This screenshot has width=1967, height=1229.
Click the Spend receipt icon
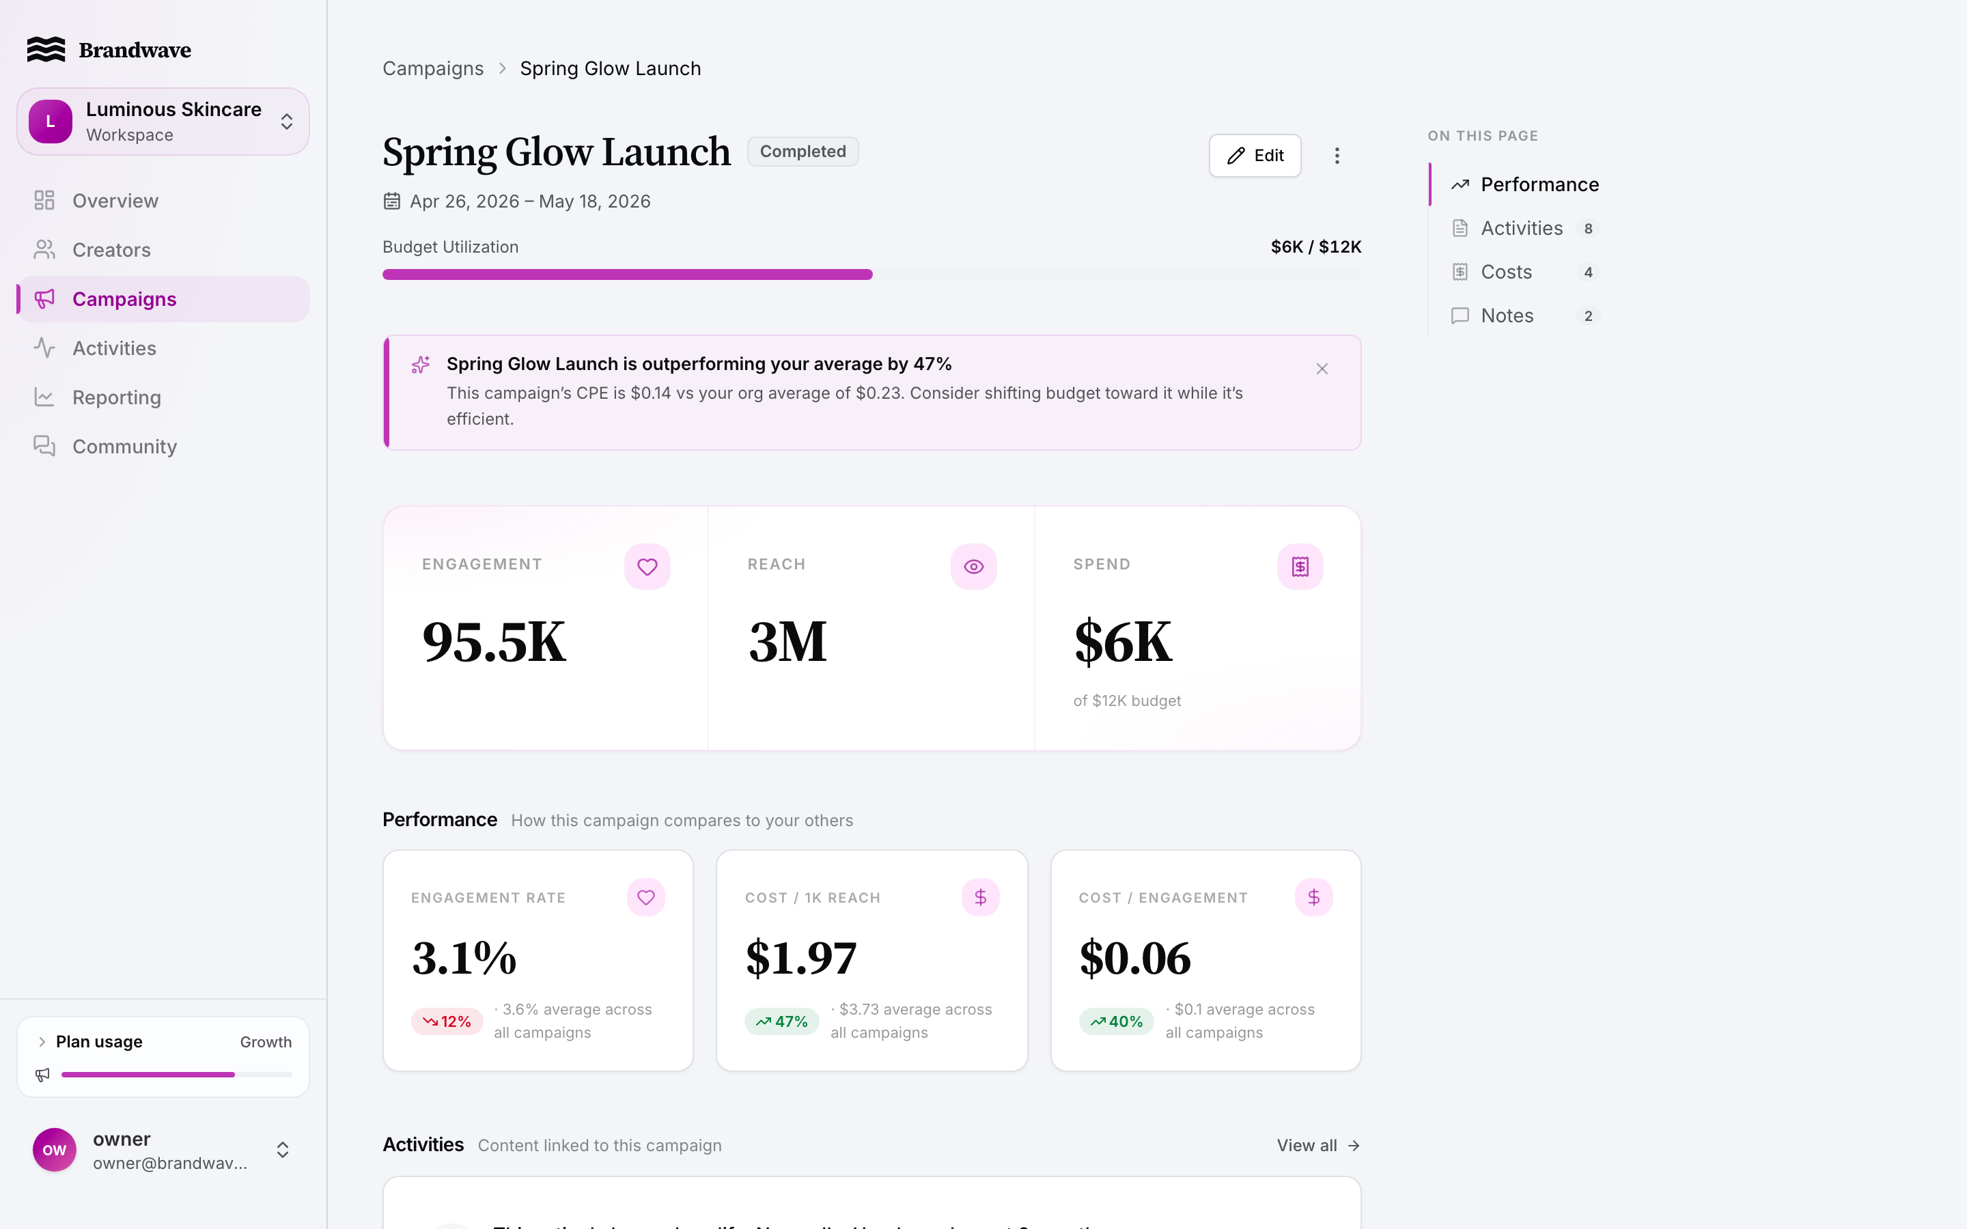pyautogui.click(x=1300, y=567)
